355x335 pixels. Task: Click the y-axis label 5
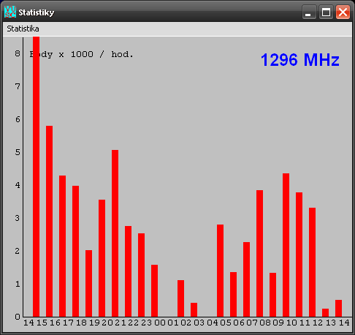point(18,152)
